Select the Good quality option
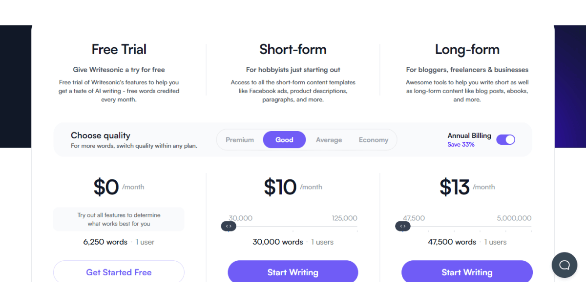586x307 pixels. pyautogui.click(x=284, y=139)
